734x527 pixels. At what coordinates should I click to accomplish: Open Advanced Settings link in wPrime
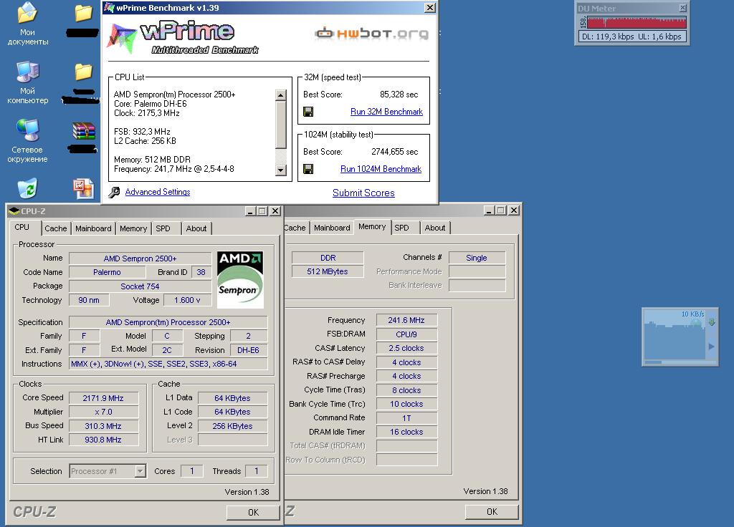click(158, 192)
